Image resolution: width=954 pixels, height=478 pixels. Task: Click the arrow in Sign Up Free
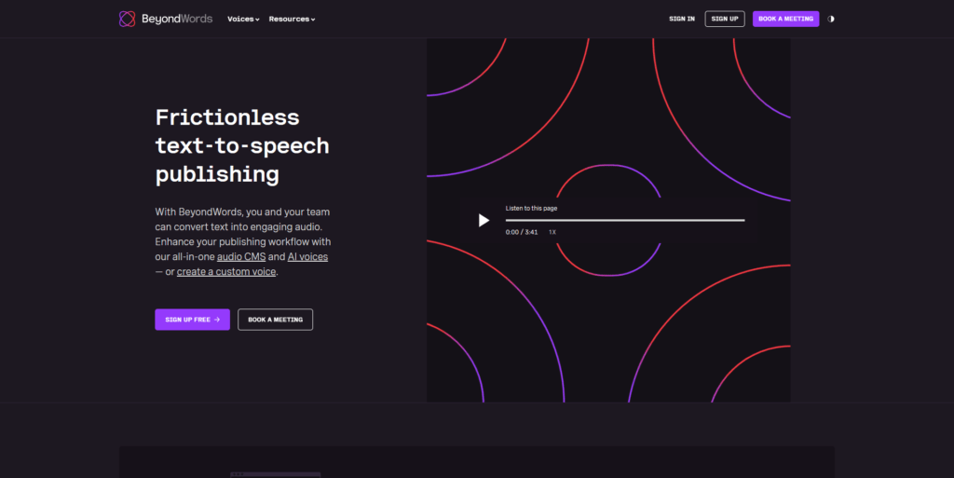click(x=217, y=320)
